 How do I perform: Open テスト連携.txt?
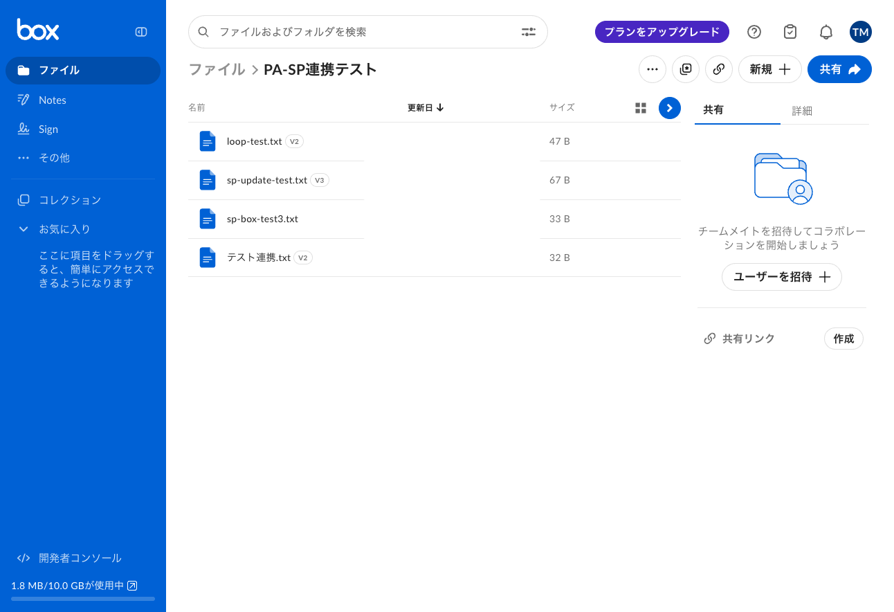259,258
